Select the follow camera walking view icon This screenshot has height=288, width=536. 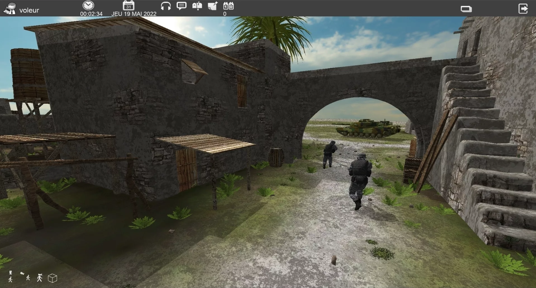(26, 276)
